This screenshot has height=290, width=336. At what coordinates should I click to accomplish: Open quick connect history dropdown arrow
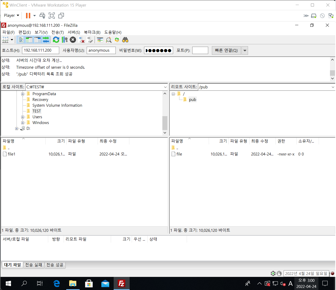pyautogui.click(x=245, y=50)
